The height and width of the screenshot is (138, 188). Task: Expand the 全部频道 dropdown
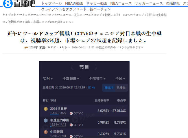(x=71, y=79)
